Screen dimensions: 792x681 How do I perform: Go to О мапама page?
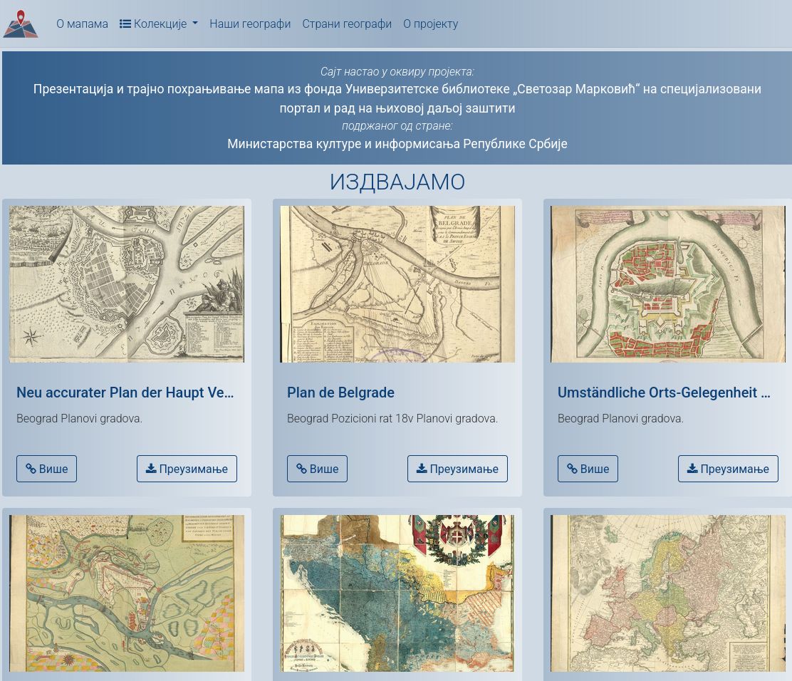pyautogui.click(x=82, y=24)
